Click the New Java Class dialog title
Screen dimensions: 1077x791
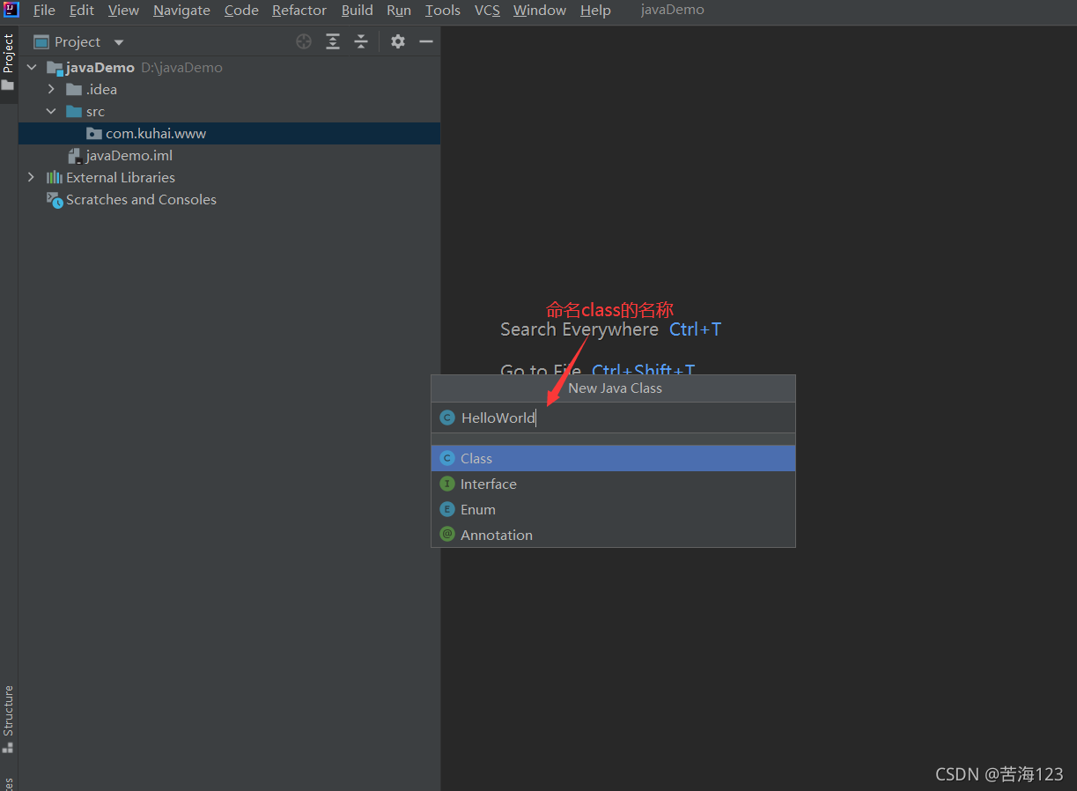pyautogui.click(x=615, y=388)
